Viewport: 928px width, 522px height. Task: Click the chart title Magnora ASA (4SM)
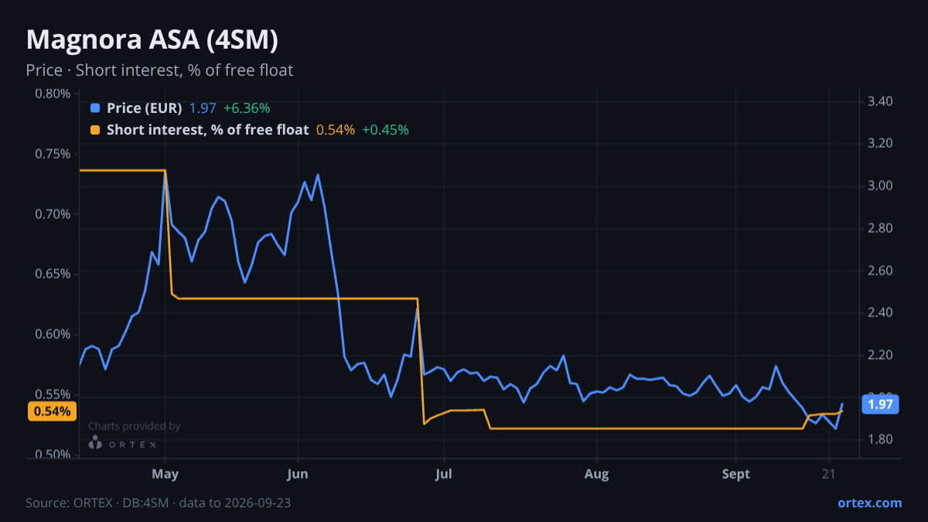click(152, 39)
